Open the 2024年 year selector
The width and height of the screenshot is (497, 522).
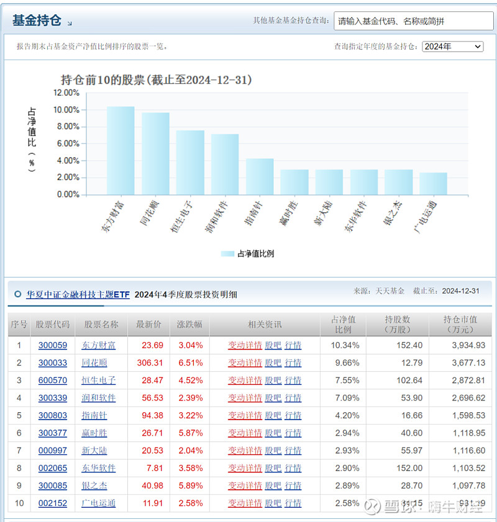[452, 47]
